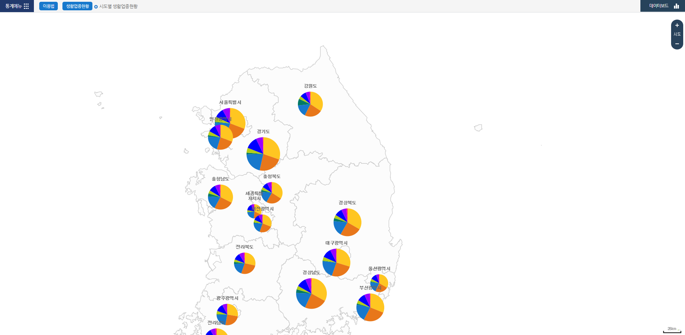Click the 강원도 pie chart
Screen dimensions: 685x335
310,104
